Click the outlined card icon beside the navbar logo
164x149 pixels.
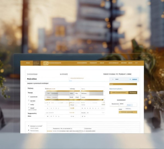(46, 63)
